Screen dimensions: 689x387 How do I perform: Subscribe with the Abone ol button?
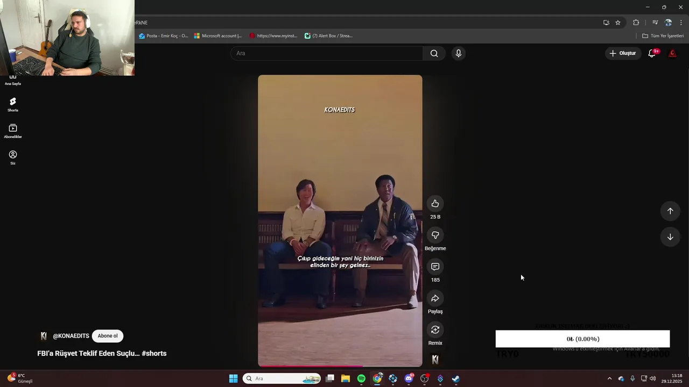(x=108, y=336)
